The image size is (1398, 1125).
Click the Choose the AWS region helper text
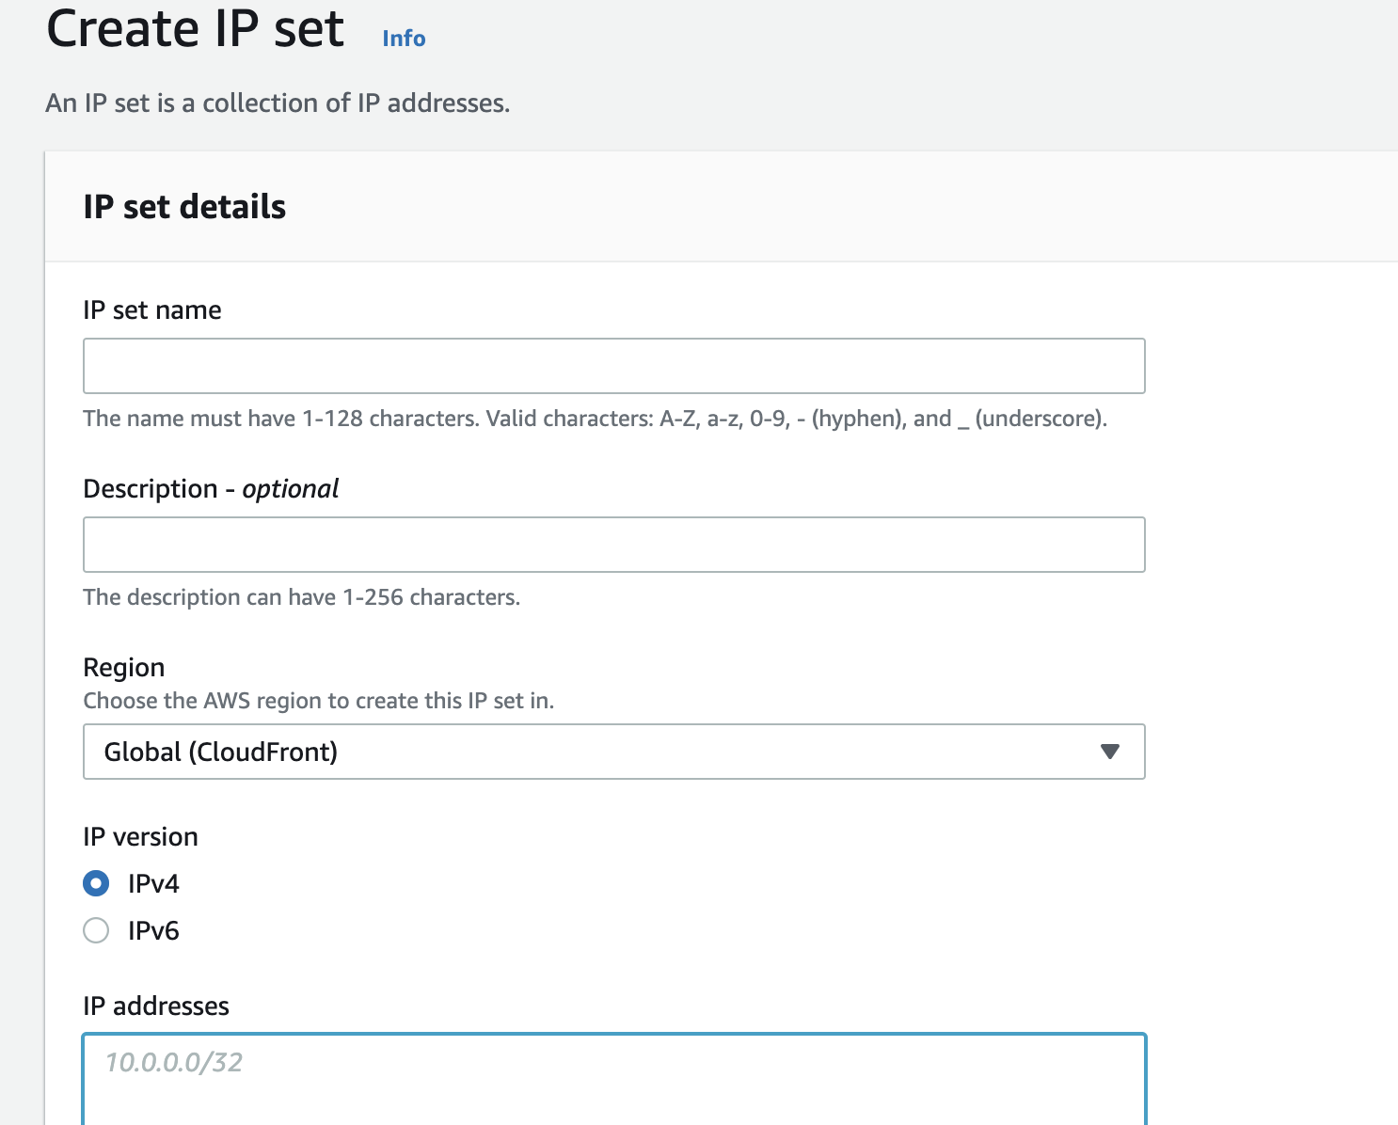tap(318, 701)
